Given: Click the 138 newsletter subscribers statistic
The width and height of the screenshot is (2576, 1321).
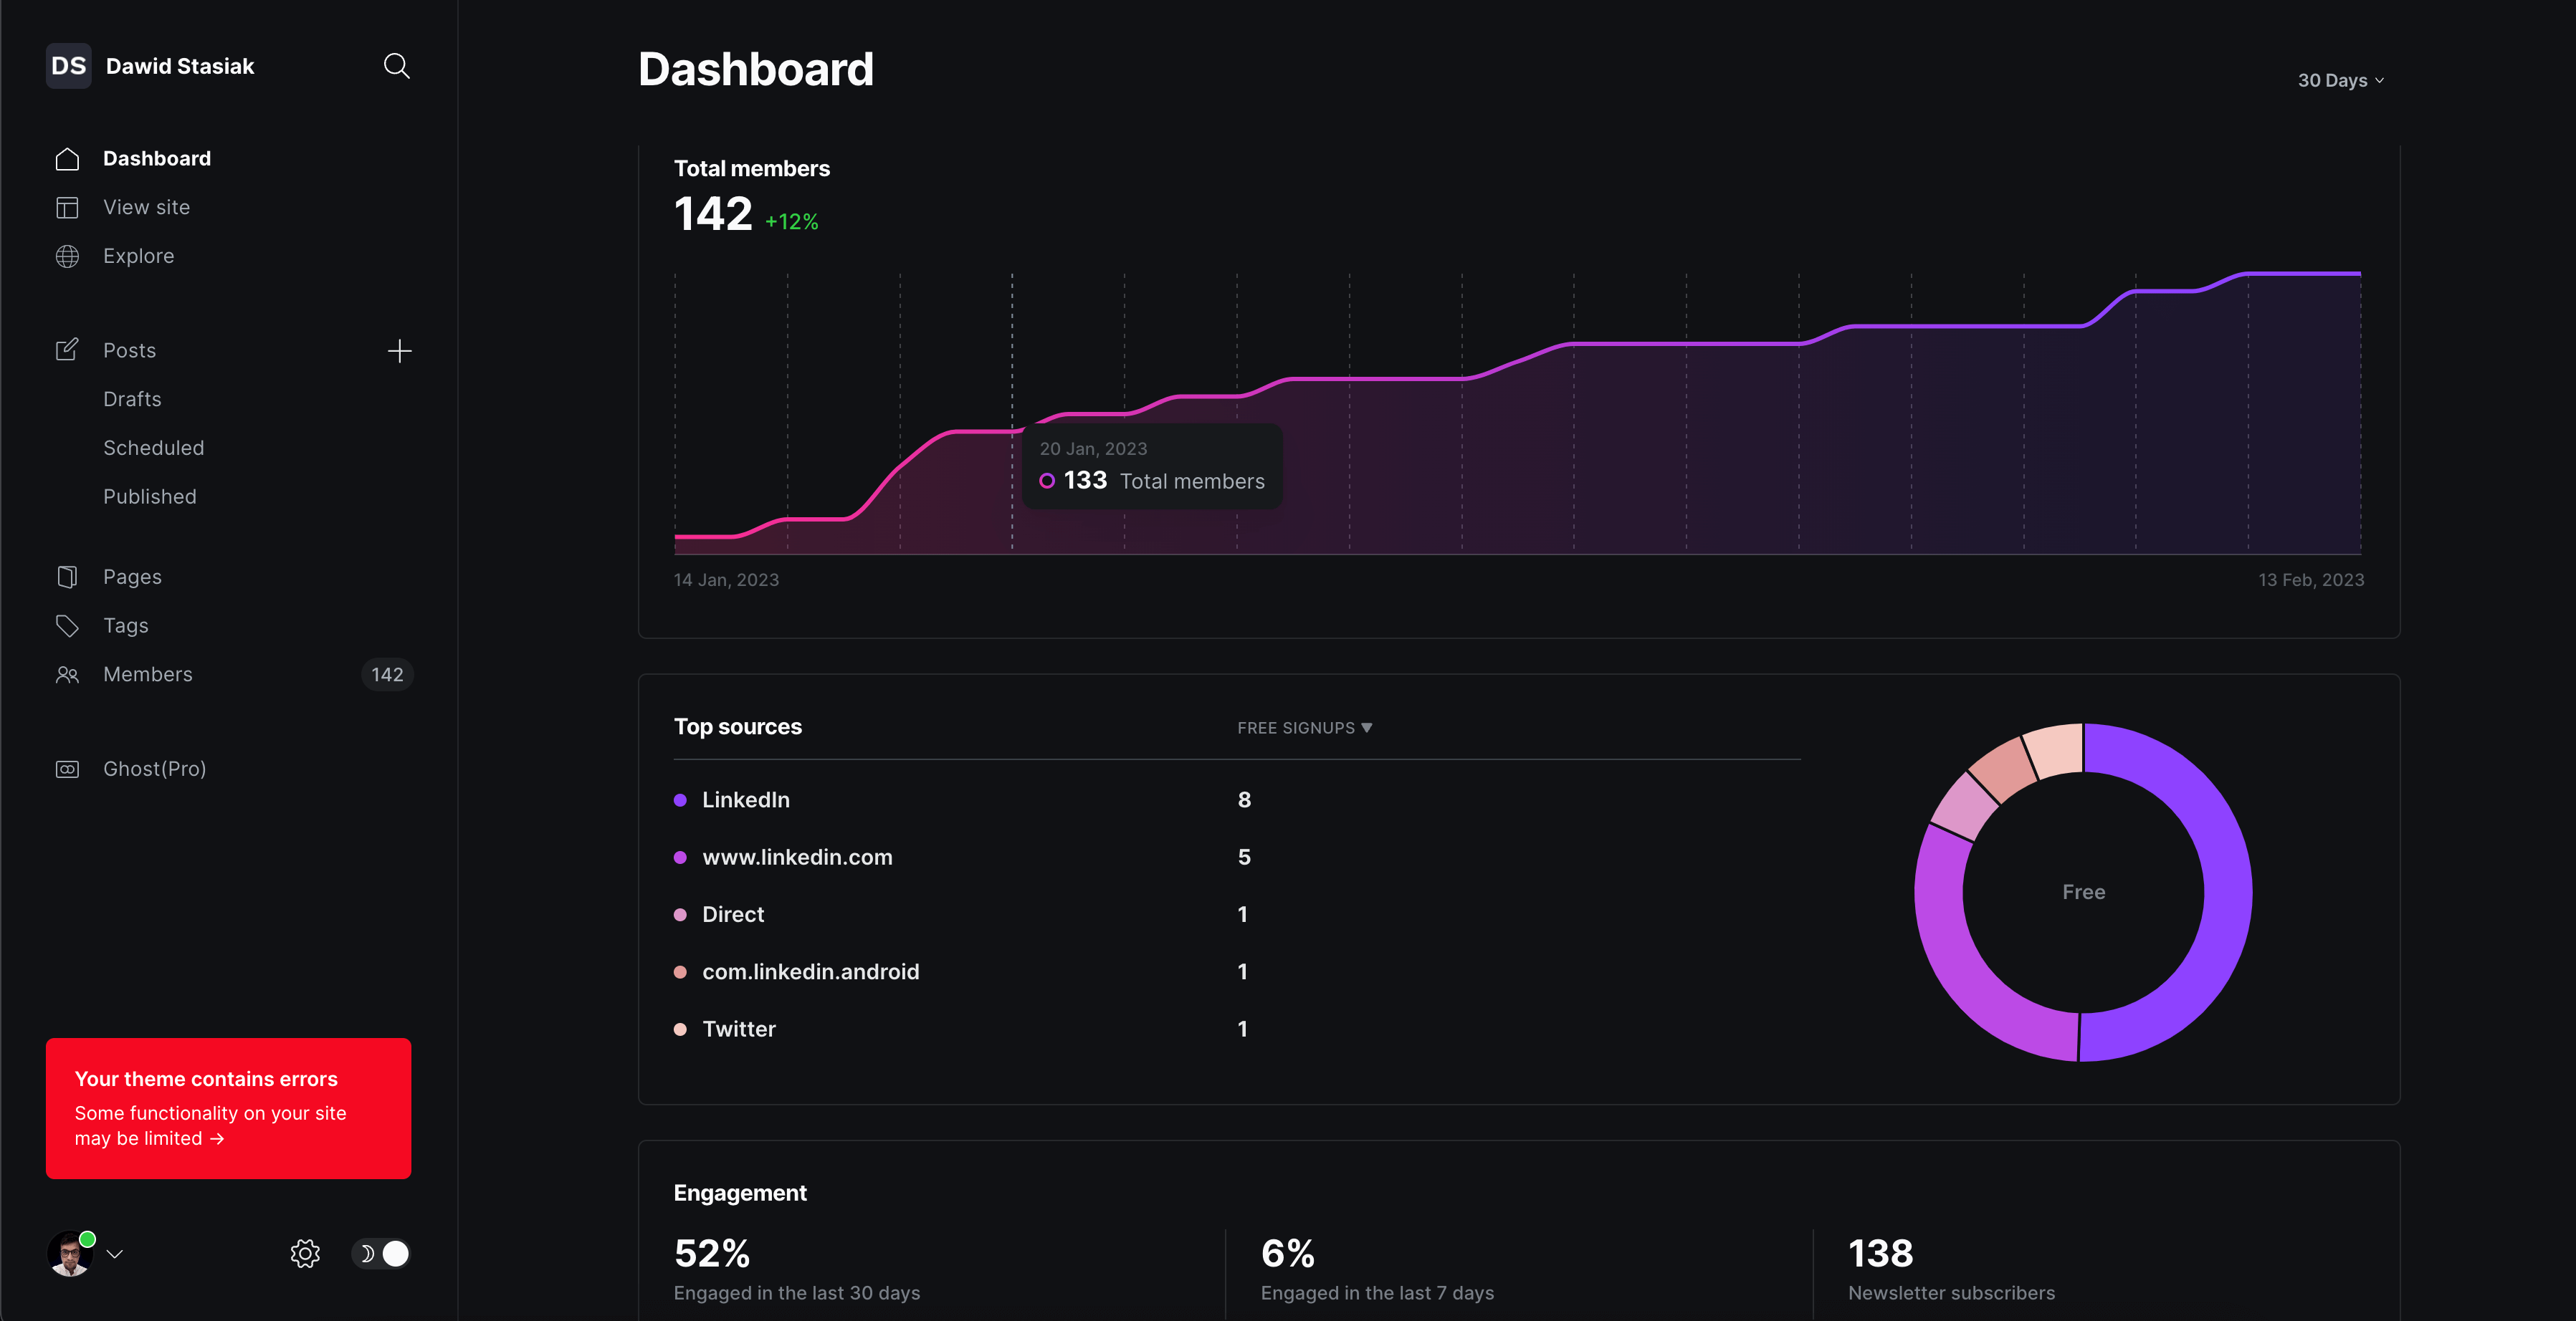Looking at the screenshot, I should (x=1880, y=1253).
